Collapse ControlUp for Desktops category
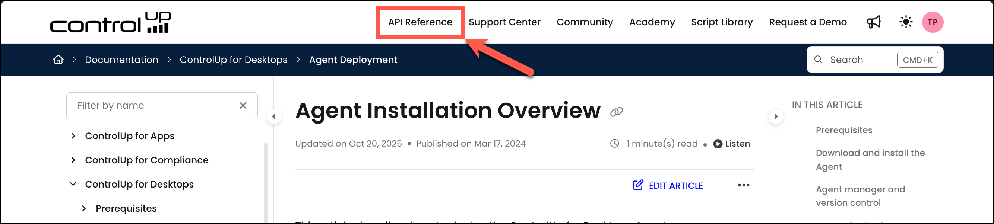 tap(73, 184)
